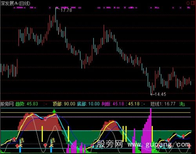Click the yellow signal bar beside the tallest magenta bar
The image size is (196, 154).
click(152, 134)
